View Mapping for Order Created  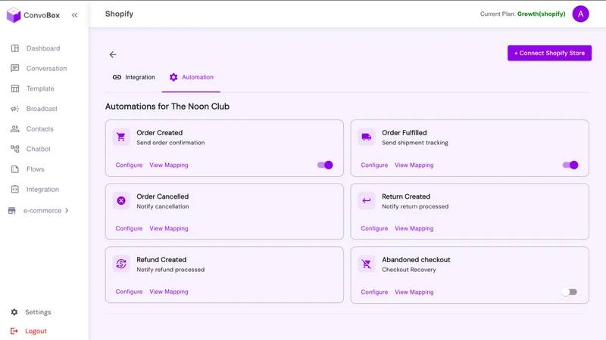169,165
